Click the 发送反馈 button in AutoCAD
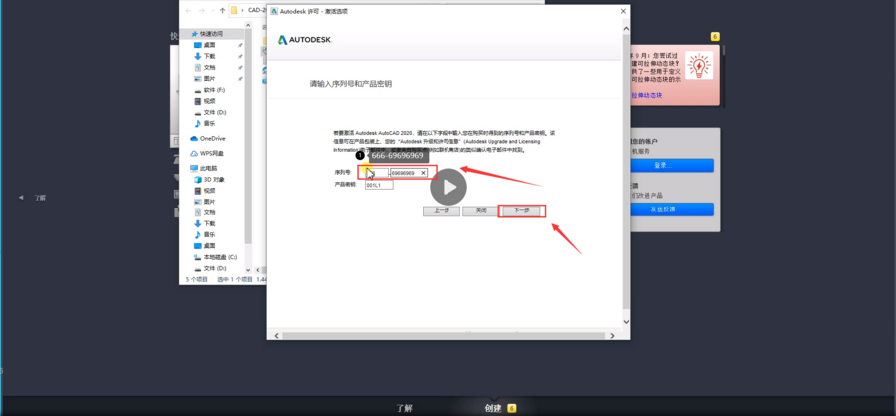 [672, 209]
